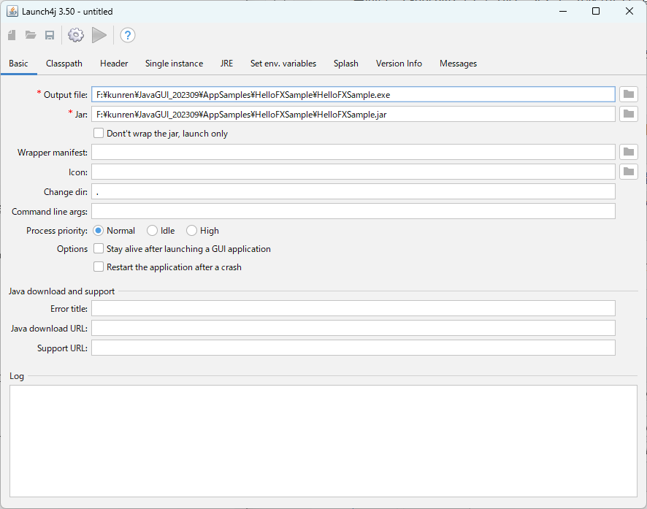Open the Header tab
The width and height of the screenshot is (647, 509).
(x=114, y=64)
